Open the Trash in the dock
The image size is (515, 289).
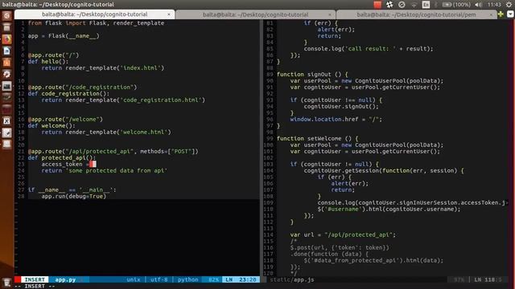coord(7,282)
